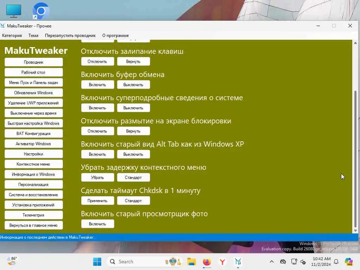Image resolution: width=360 pixels, height=270 pixels.
Task: Open the Windows Start button
Action: click(x=97, y=262)
